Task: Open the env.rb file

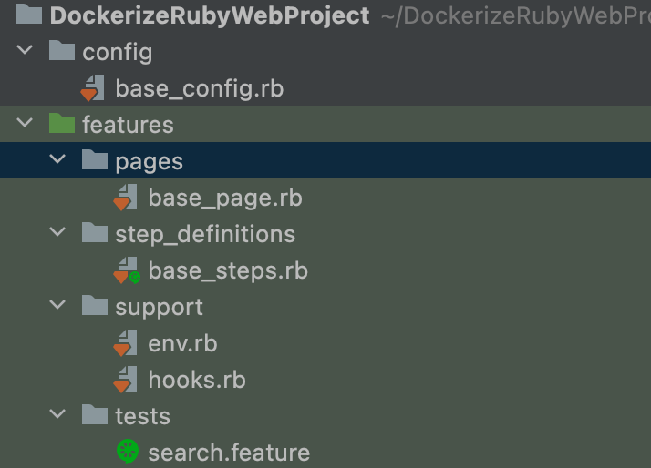Action: tap(182, 344)
